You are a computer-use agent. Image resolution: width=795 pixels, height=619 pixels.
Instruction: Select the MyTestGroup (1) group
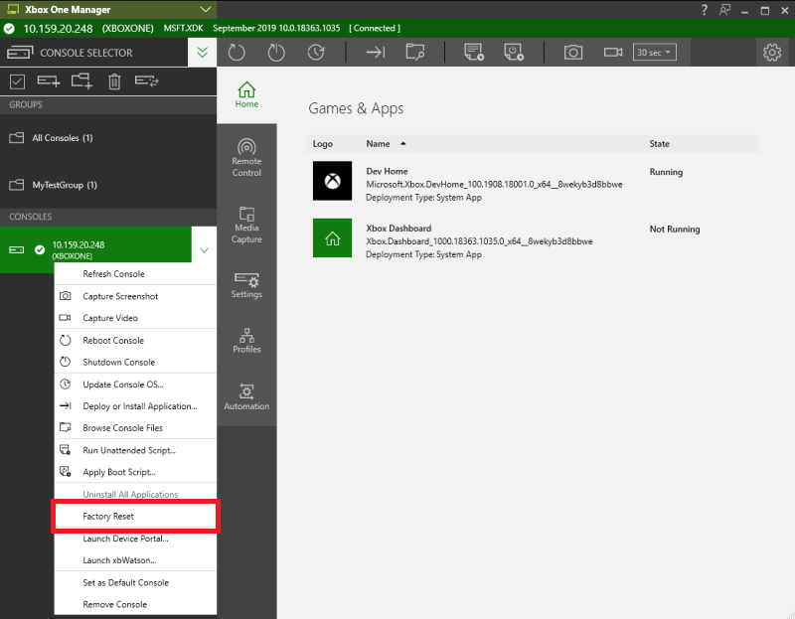click(x=108, y=185)
